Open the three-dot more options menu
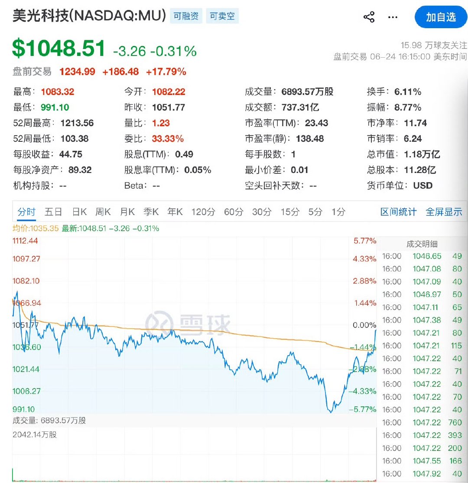 393,17
